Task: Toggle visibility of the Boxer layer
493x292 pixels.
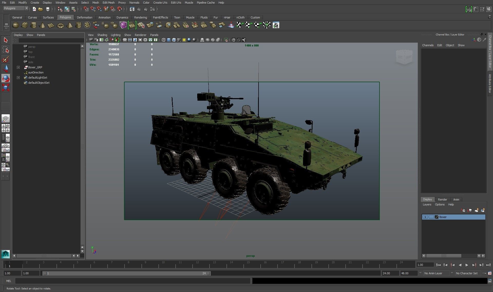Action: click(x=425, y=217)
